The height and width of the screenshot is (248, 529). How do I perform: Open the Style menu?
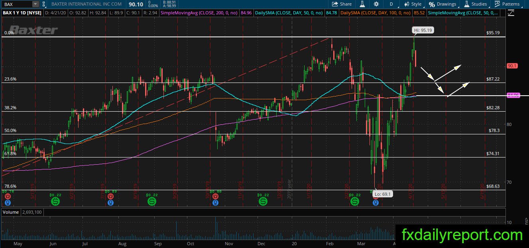[413, 4]
